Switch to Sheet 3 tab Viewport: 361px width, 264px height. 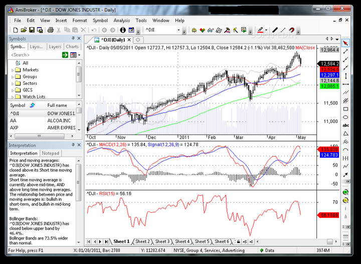162,241
